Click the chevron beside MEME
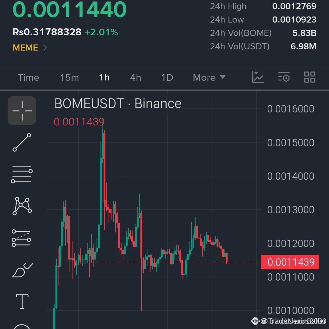 pyautogui.click(x=45, y=48)
